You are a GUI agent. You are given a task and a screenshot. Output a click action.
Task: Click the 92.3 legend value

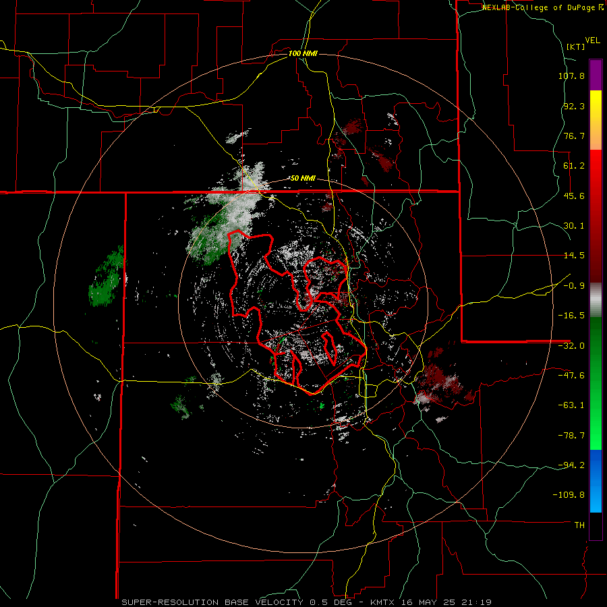[x=574, y=106]
